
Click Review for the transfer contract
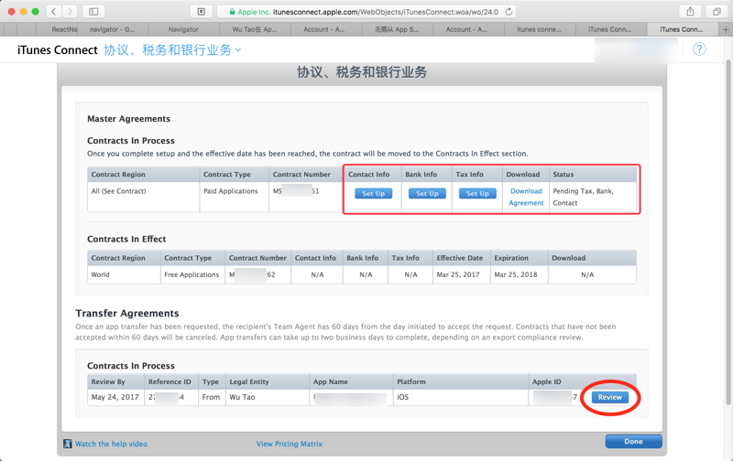click(609, 397)
